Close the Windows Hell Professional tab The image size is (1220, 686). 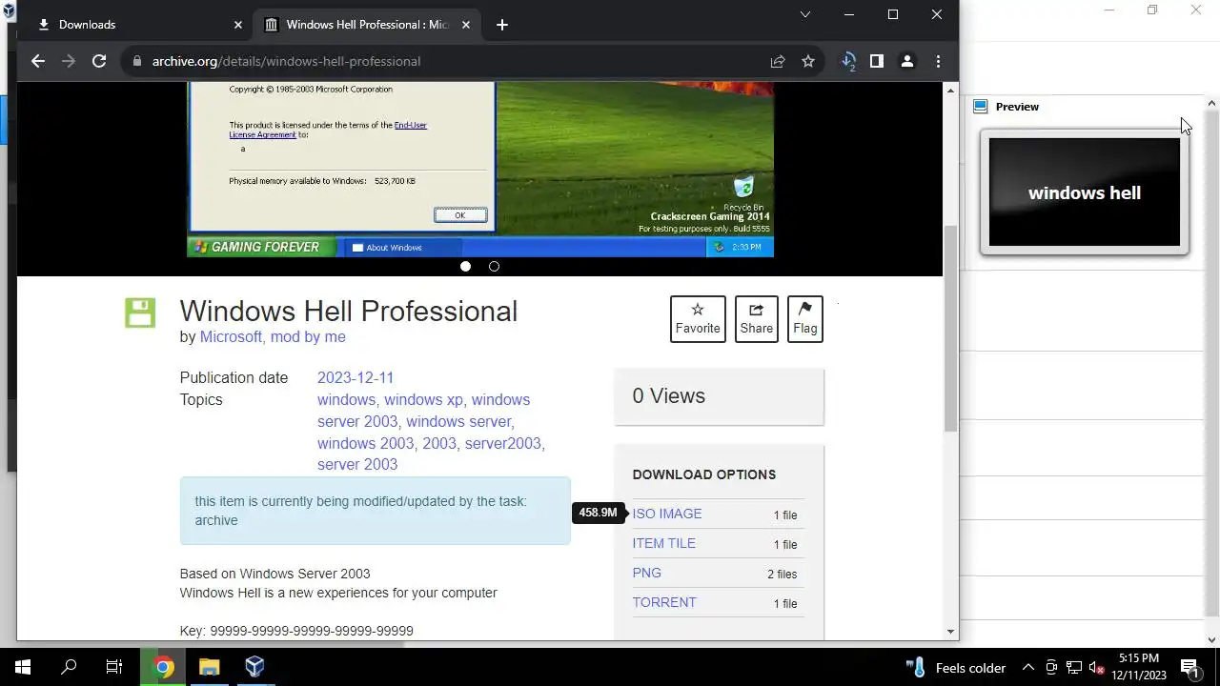(x=466, y=25)
